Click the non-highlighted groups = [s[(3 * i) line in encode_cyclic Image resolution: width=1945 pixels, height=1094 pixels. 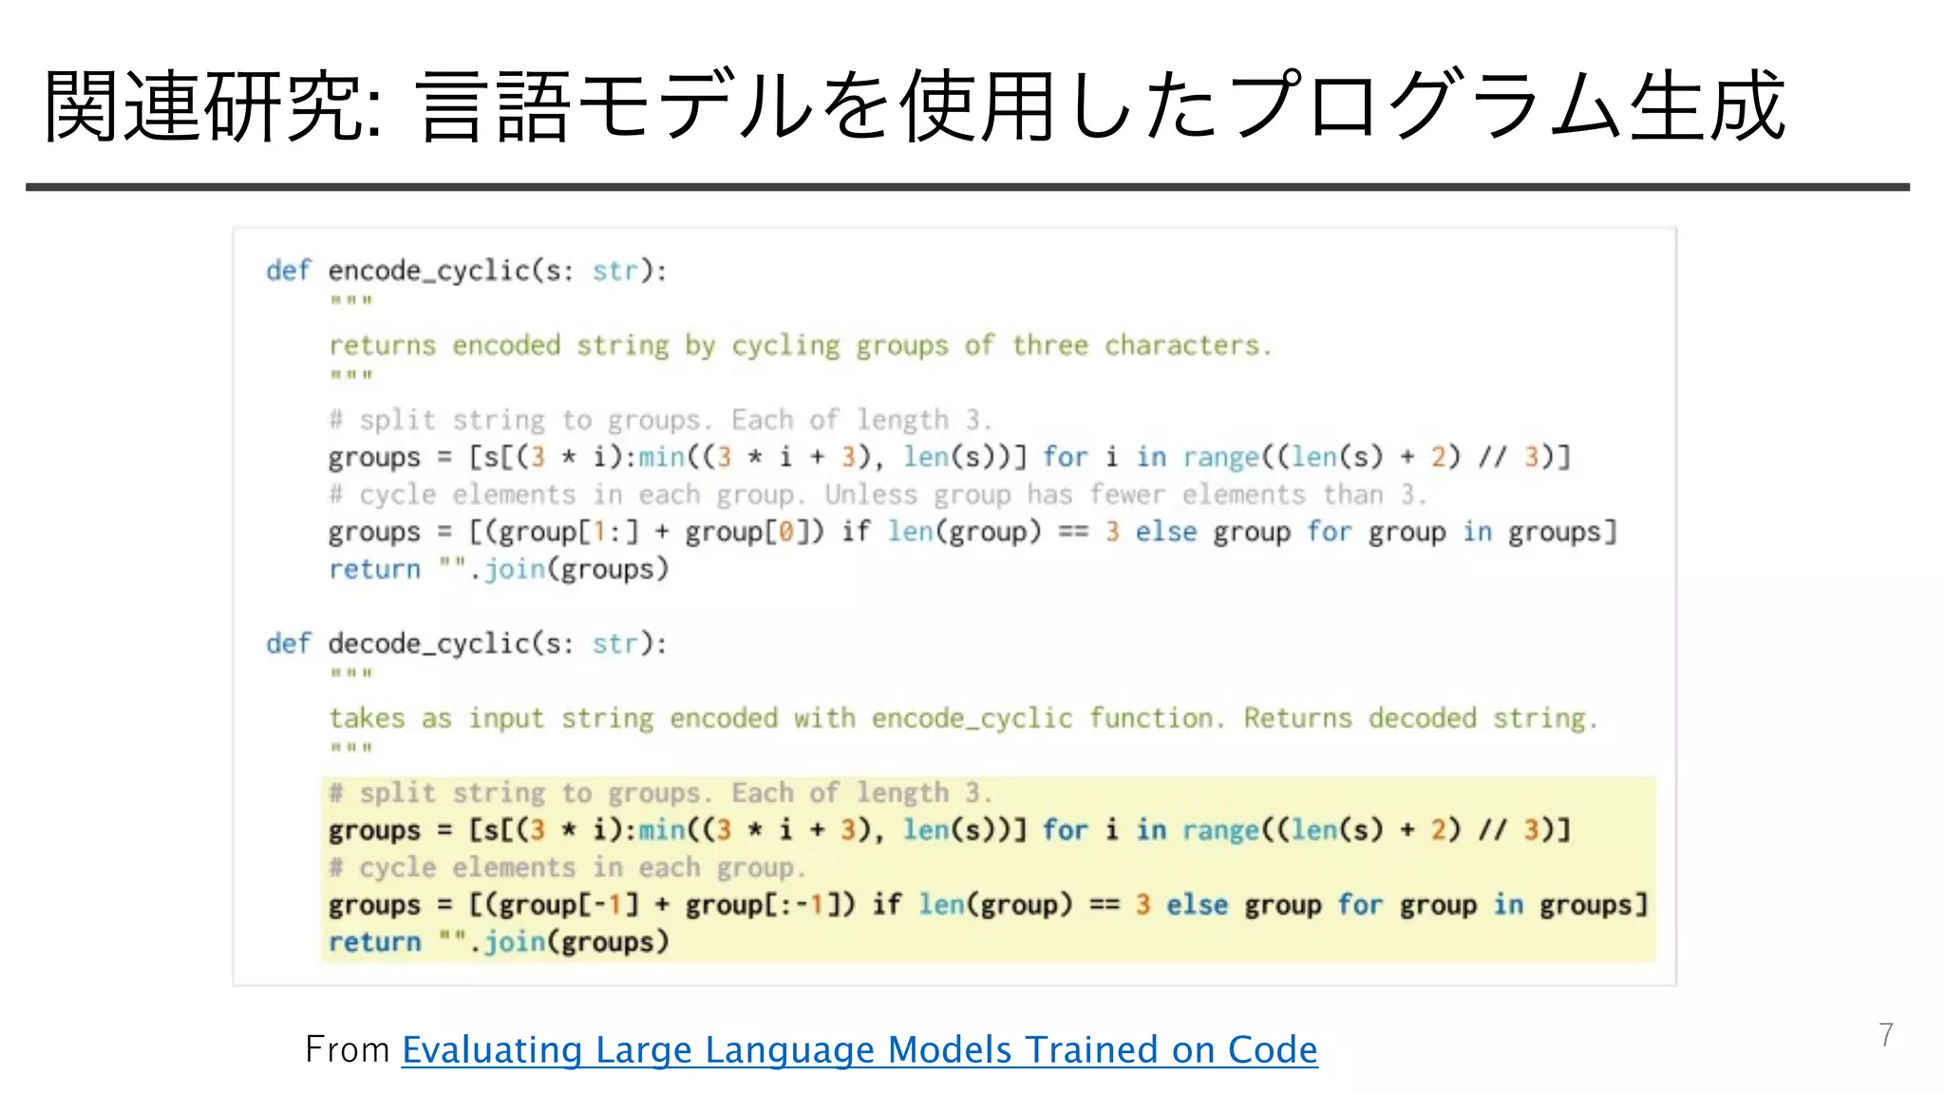pos(950,457)
